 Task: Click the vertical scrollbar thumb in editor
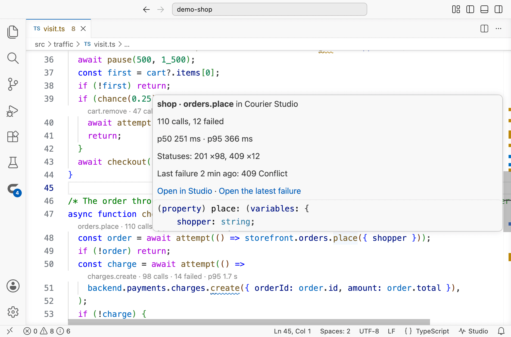click(x=507, y=201)
